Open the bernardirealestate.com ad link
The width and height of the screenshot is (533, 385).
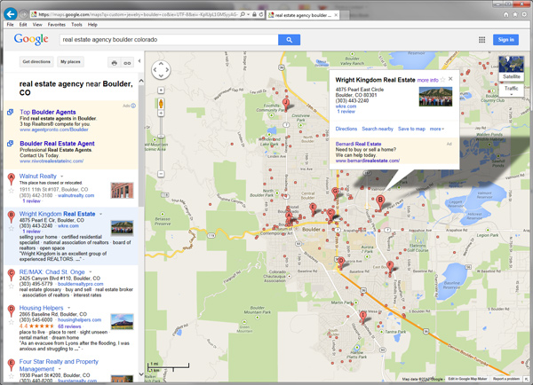368,161
